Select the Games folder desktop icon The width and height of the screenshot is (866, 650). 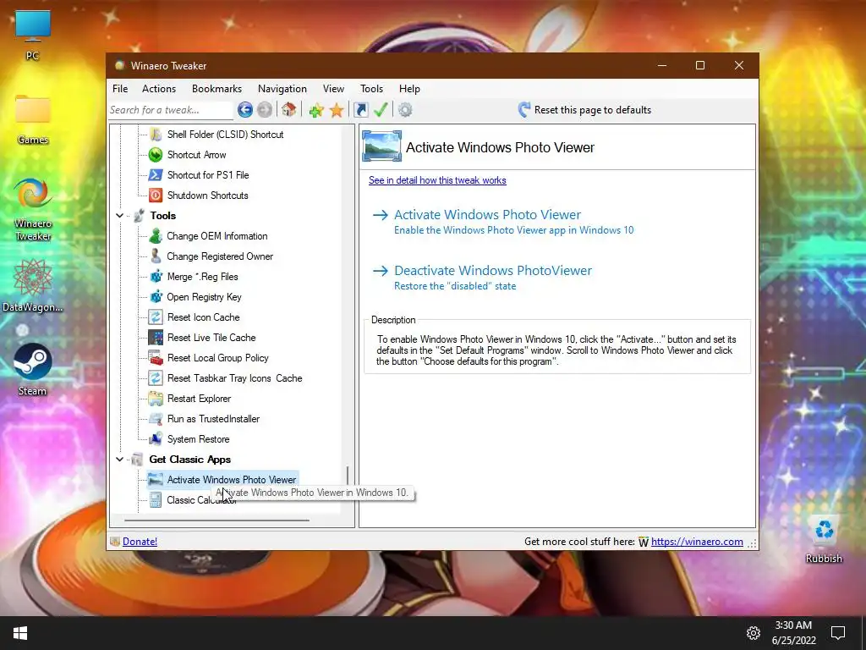(33, 118)
